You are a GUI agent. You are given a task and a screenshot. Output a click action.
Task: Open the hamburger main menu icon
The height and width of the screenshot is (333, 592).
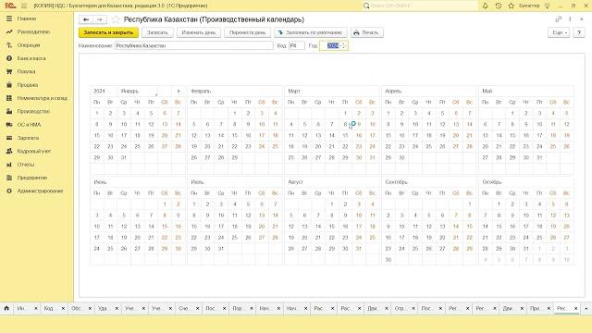24,6
